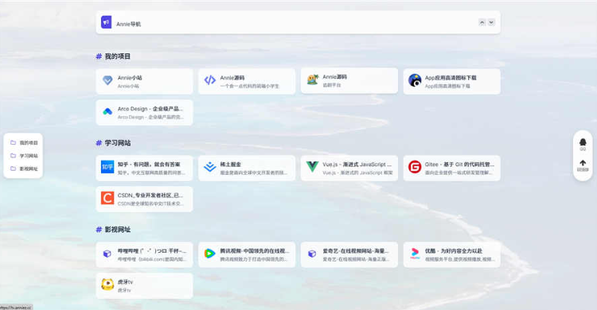Click the down chevron in the header bar

491,22
